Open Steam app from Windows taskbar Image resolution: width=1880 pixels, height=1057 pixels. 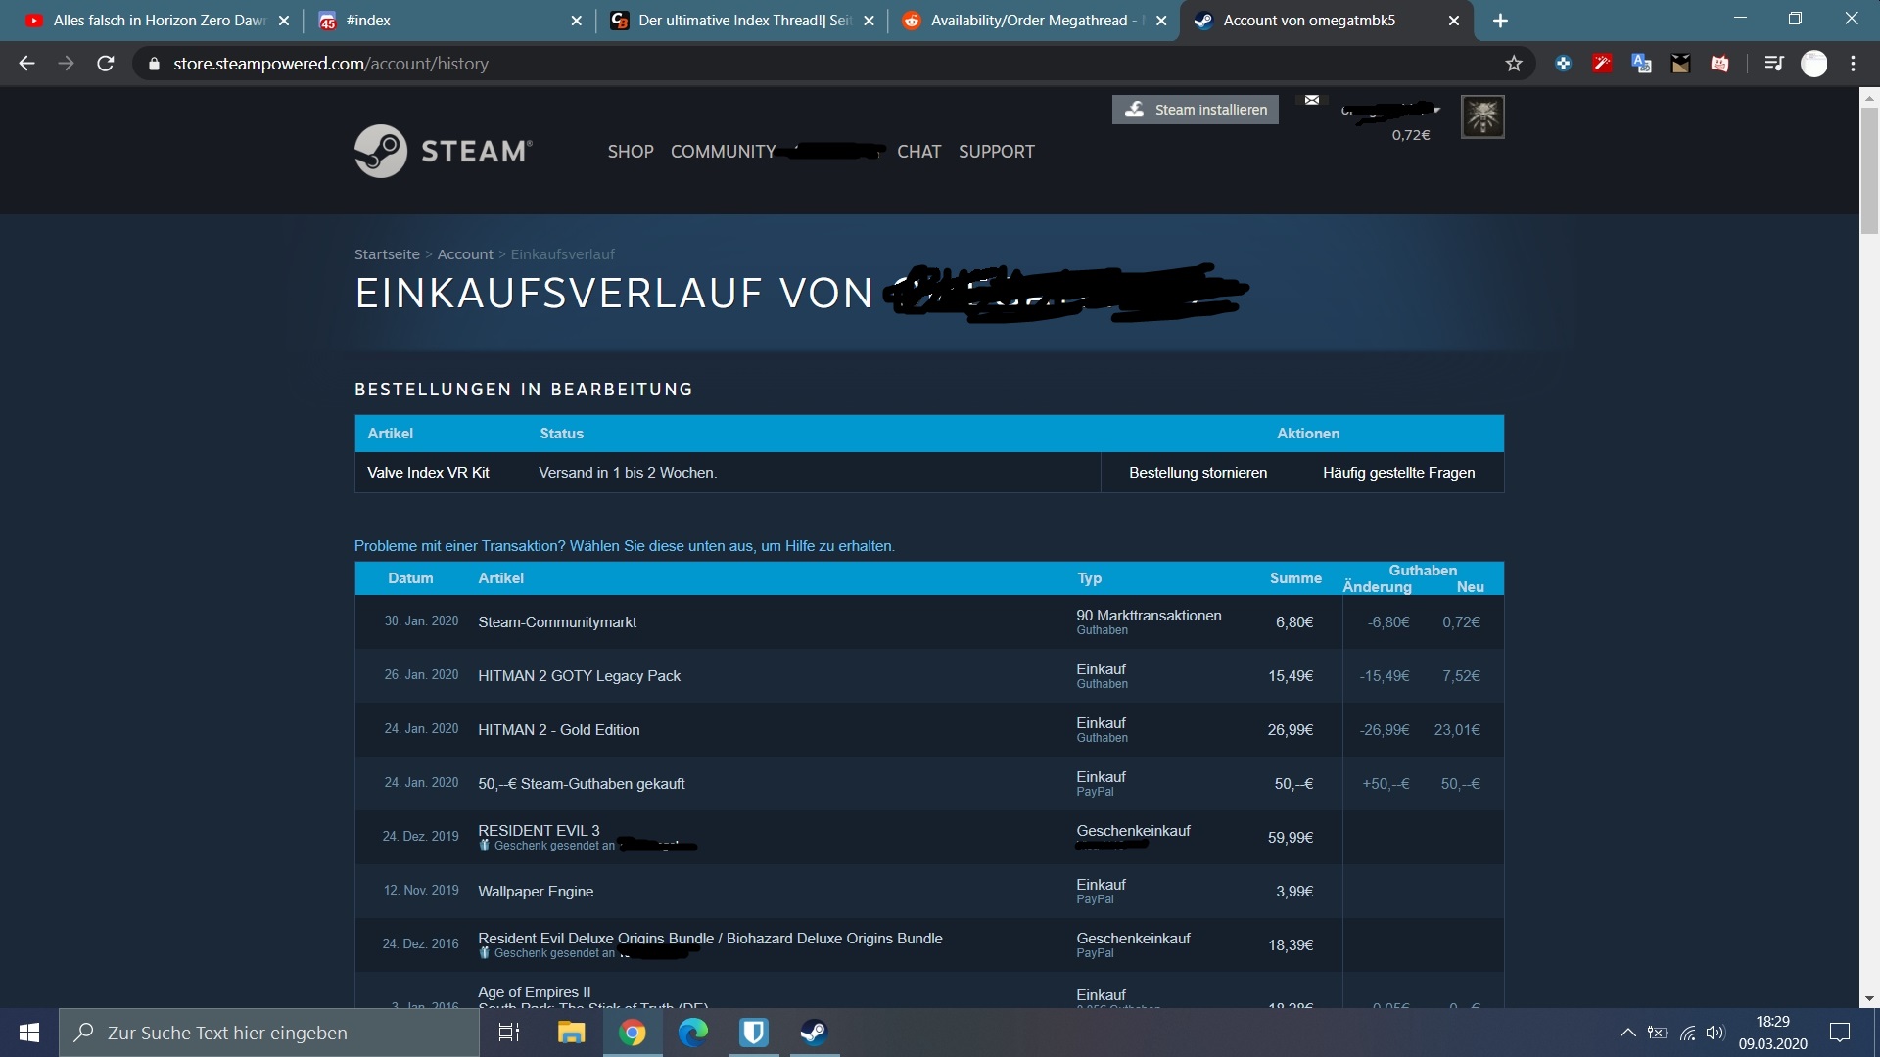[814, 1033]
